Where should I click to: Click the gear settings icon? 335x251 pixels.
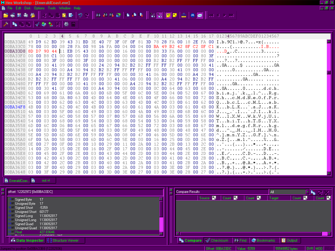(x=66, y=24)
